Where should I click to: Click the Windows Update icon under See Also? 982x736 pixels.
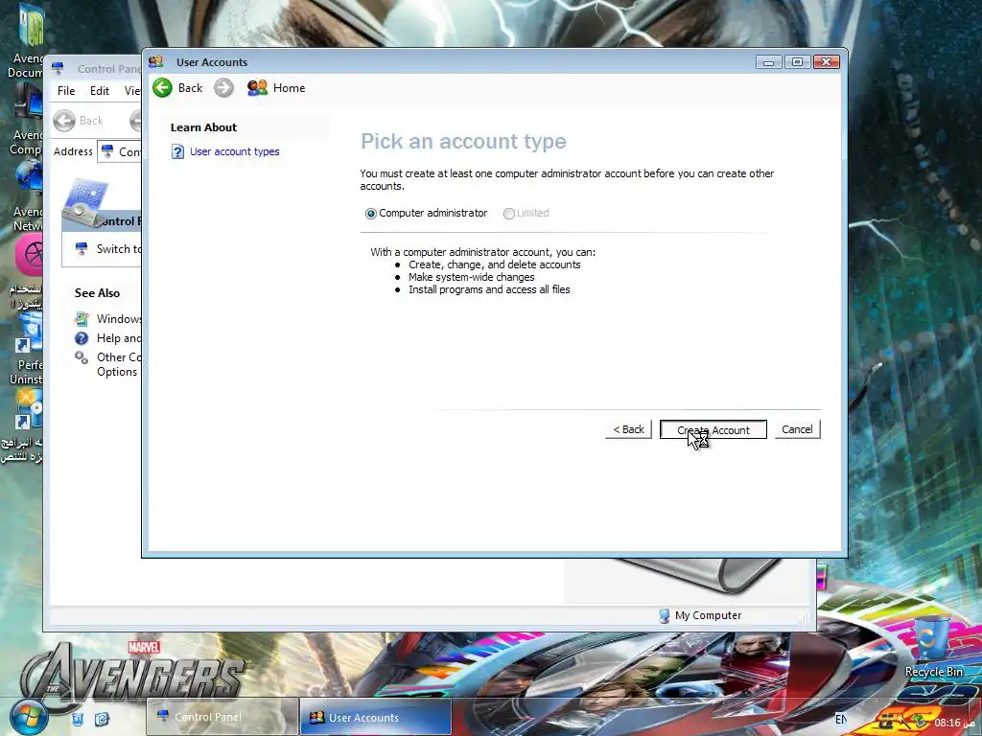82,319
